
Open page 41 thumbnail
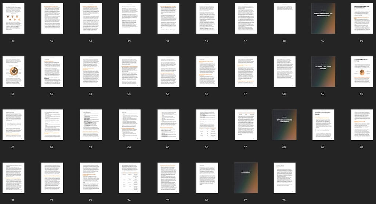tap(13, 18)
